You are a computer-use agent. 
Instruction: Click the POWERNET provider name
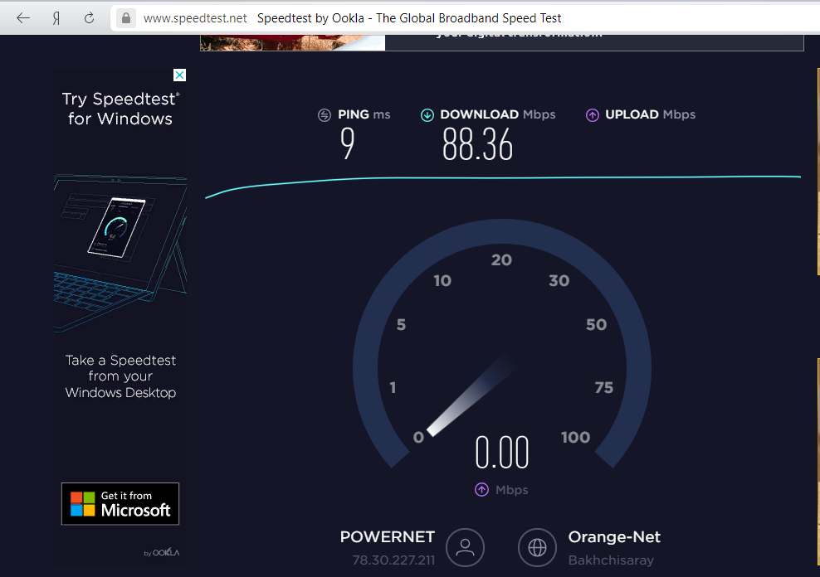388,537
